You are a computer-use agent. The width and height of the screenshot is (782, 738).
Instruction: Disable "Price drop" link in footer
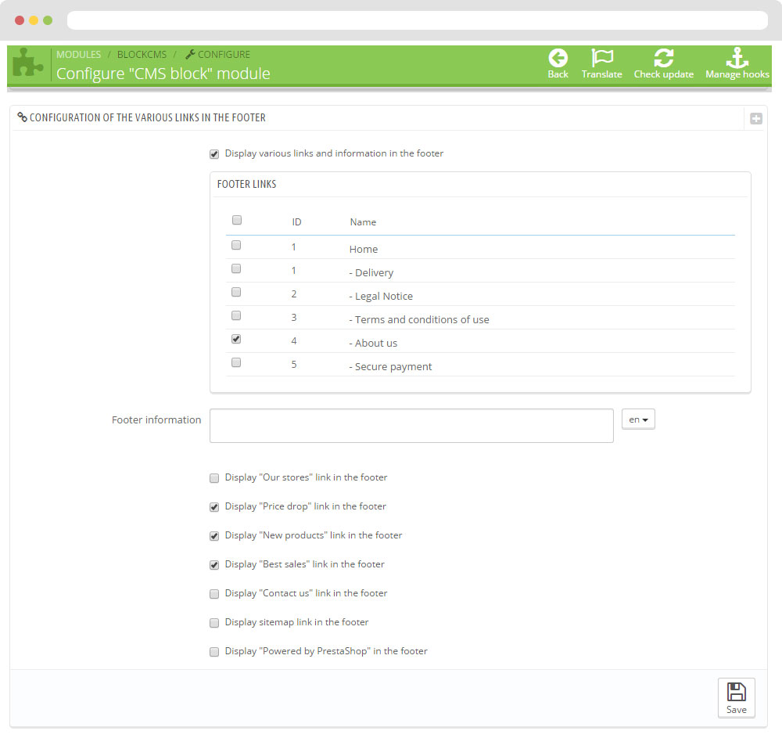pyautogui.click(x=214, y=507)
